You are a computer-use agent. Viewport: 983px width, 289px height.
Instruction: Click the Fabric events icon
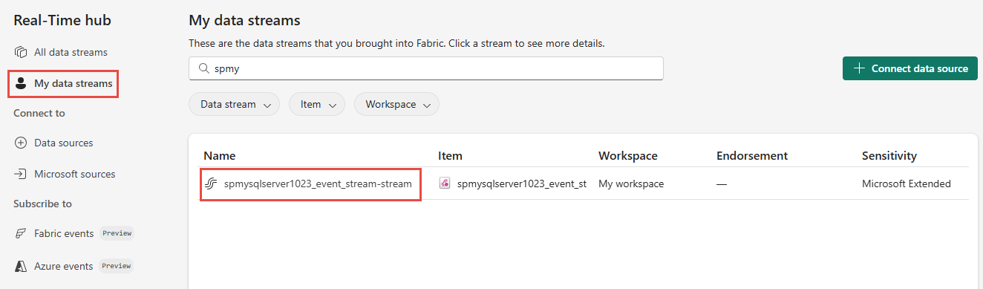pos(21,233)
